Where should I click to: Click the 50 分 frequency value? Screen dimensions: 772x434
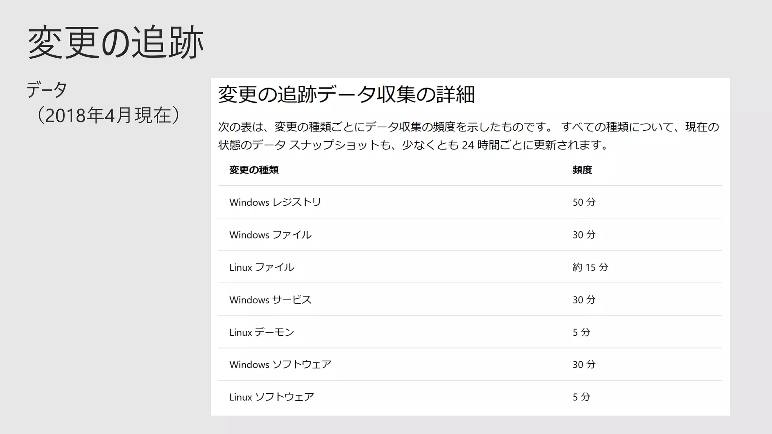click(x=584, y=202)
